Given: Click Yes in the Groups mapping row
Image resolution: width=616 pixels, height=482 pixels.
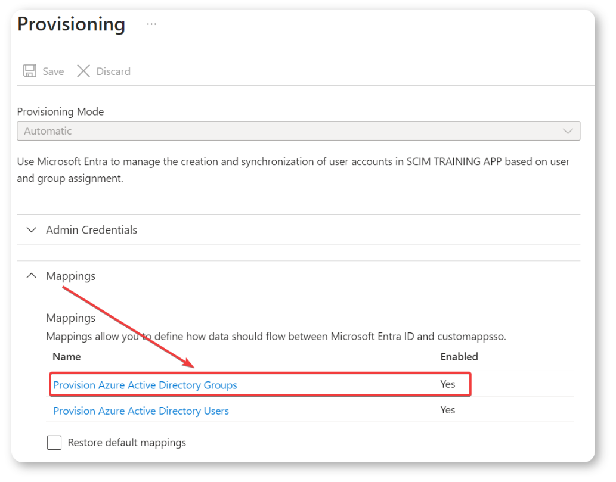Looking at the screenshot, I should [447, 384].
